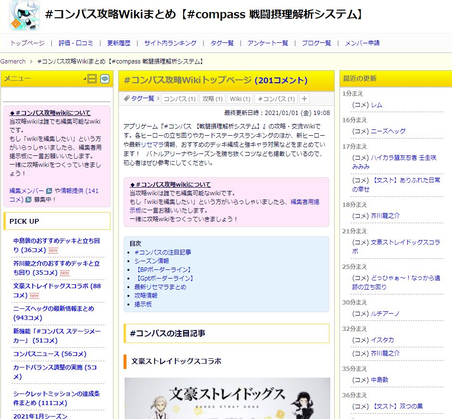Open サイト内ランキング in the top navigation

point(170,43)
